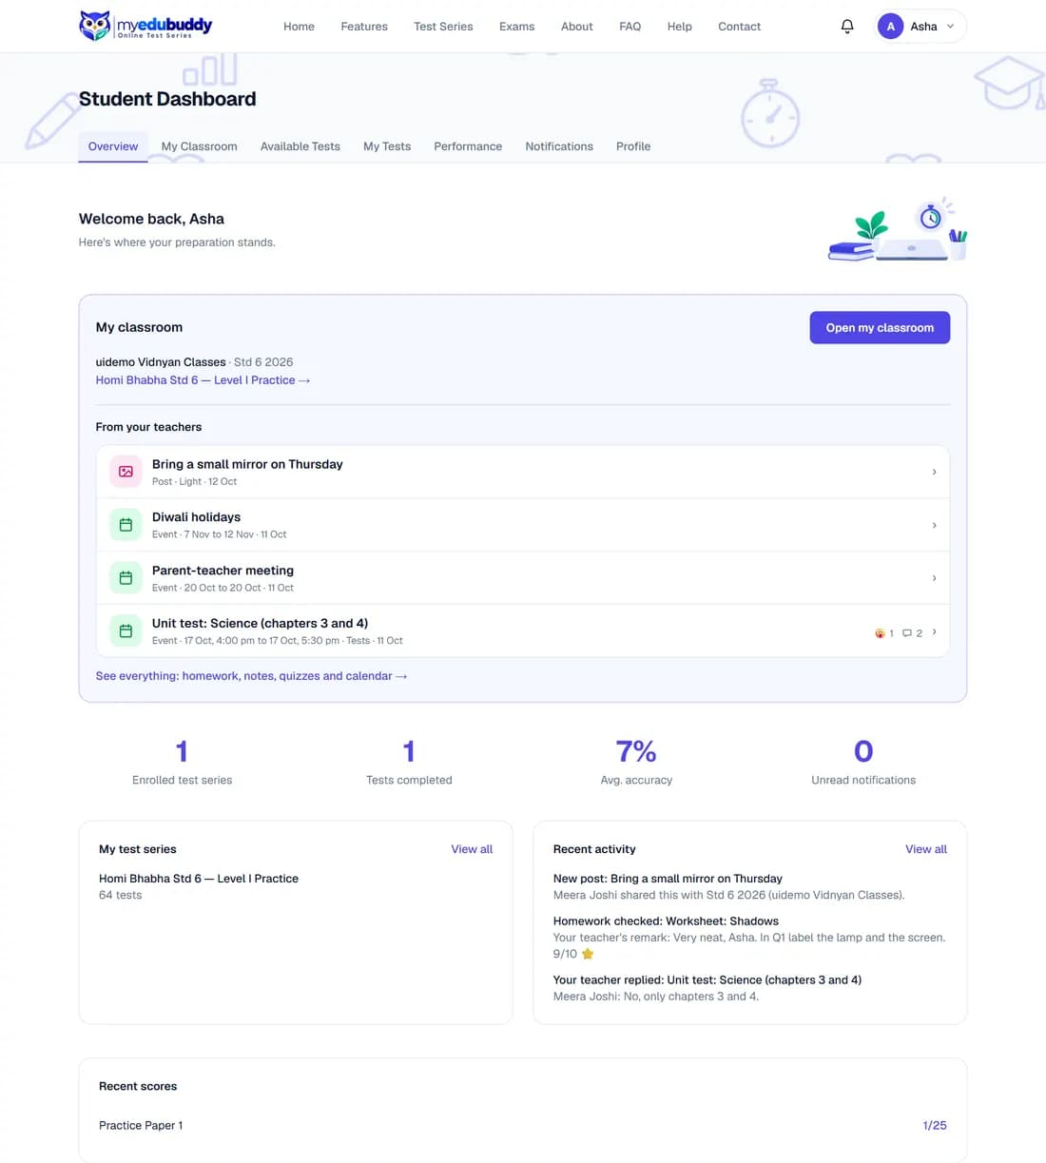Follow Homi Bhabha Std 6 Level I Practice link

click(x=203, y=380)
